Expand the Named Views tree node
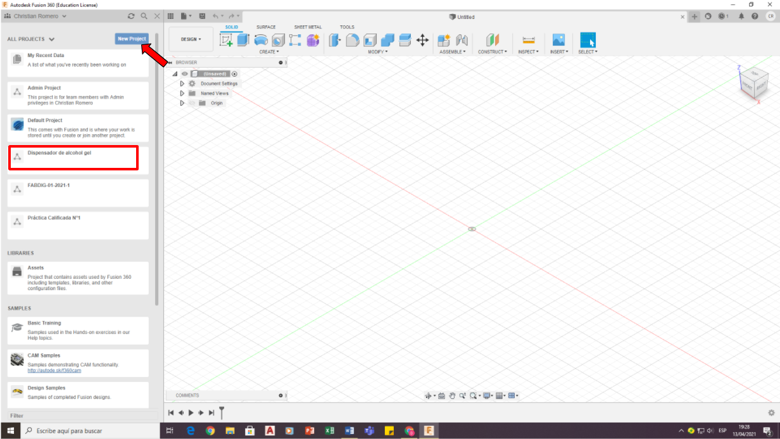This screenshot has height=439, width=780. pyautogui.click(x=182, y=93)
